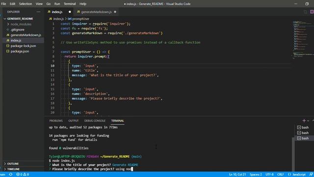
Task: Click the promptUser breadcrumb
Action: (80, 19)
